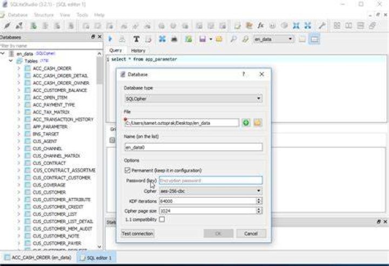Screen dimensions: 389x266
Task: Open the Help menu
Action: [99, 15]
